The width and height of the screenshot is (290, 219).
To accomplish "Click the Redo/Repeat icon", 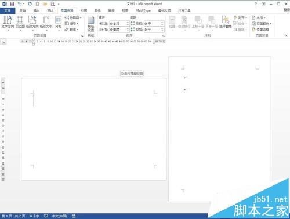I will point(30,4).
